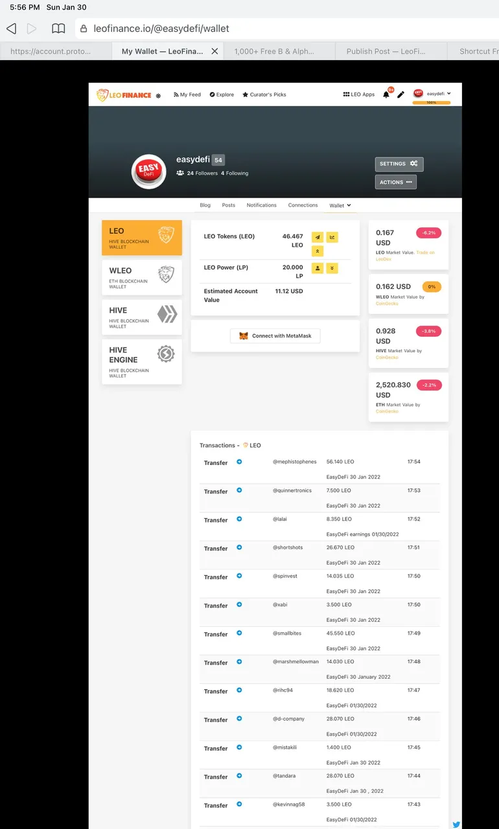This screenshot has width=499, height=829.
Task: Click the Twitter bird icon at bottom
Action: [x=456, y=824]
